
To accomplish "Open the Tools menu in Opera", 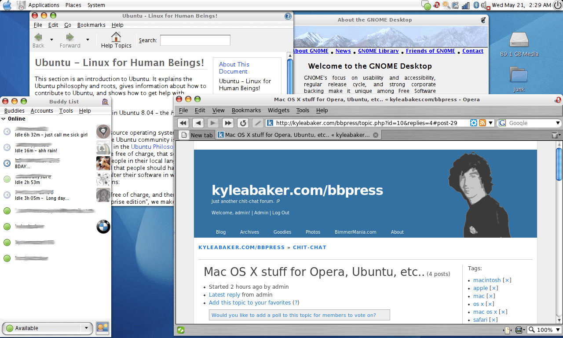I will click(303, 110).
